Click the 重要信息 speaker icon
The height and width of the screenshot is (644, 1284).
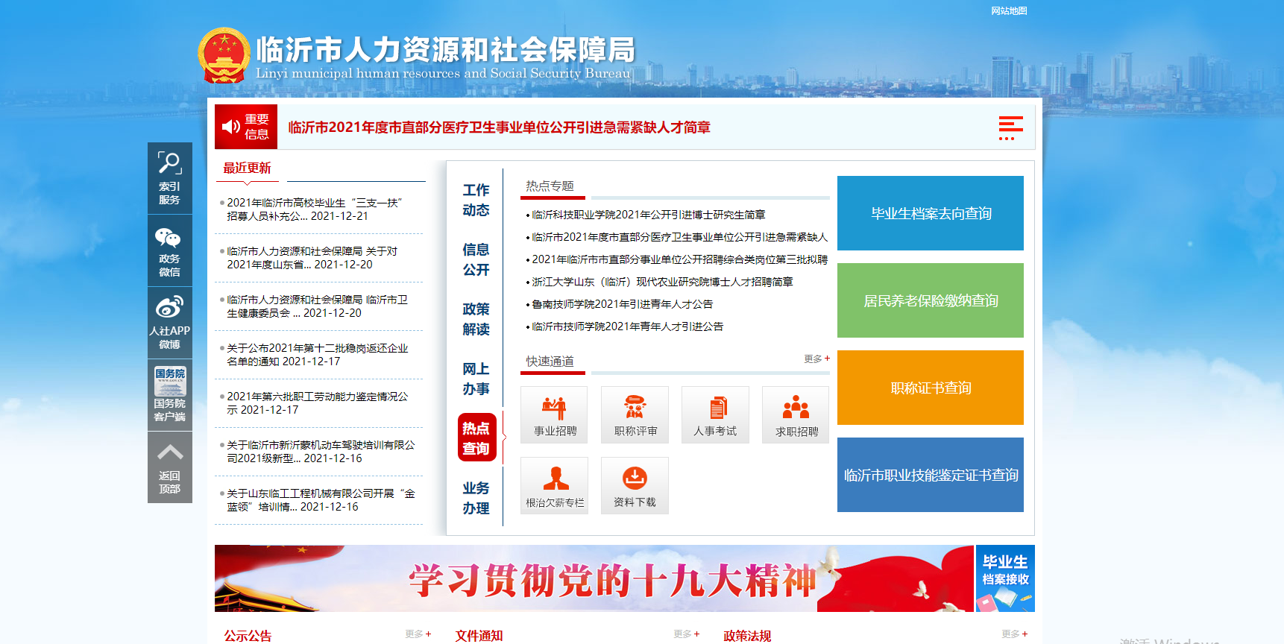(x=231, y=127)
